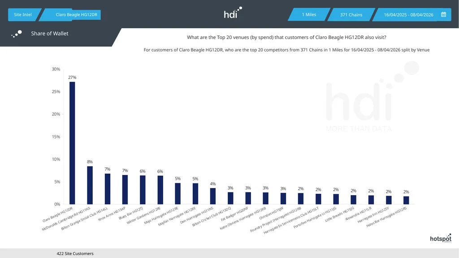The height and width of the screenshot is (258, 459).
Task: Click the Share of Wallet dots icon
Action: [17, 34]
